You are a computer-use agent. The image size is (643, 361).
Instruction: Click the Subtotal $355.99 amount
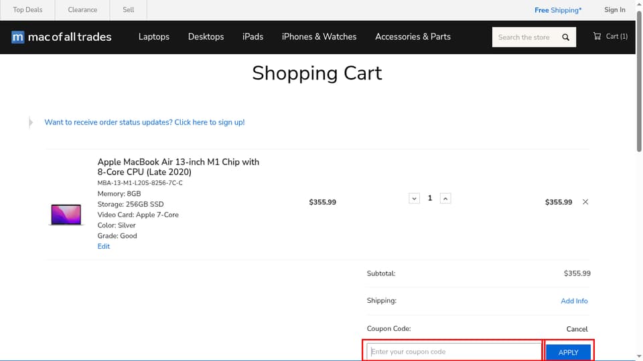(577, 273)
